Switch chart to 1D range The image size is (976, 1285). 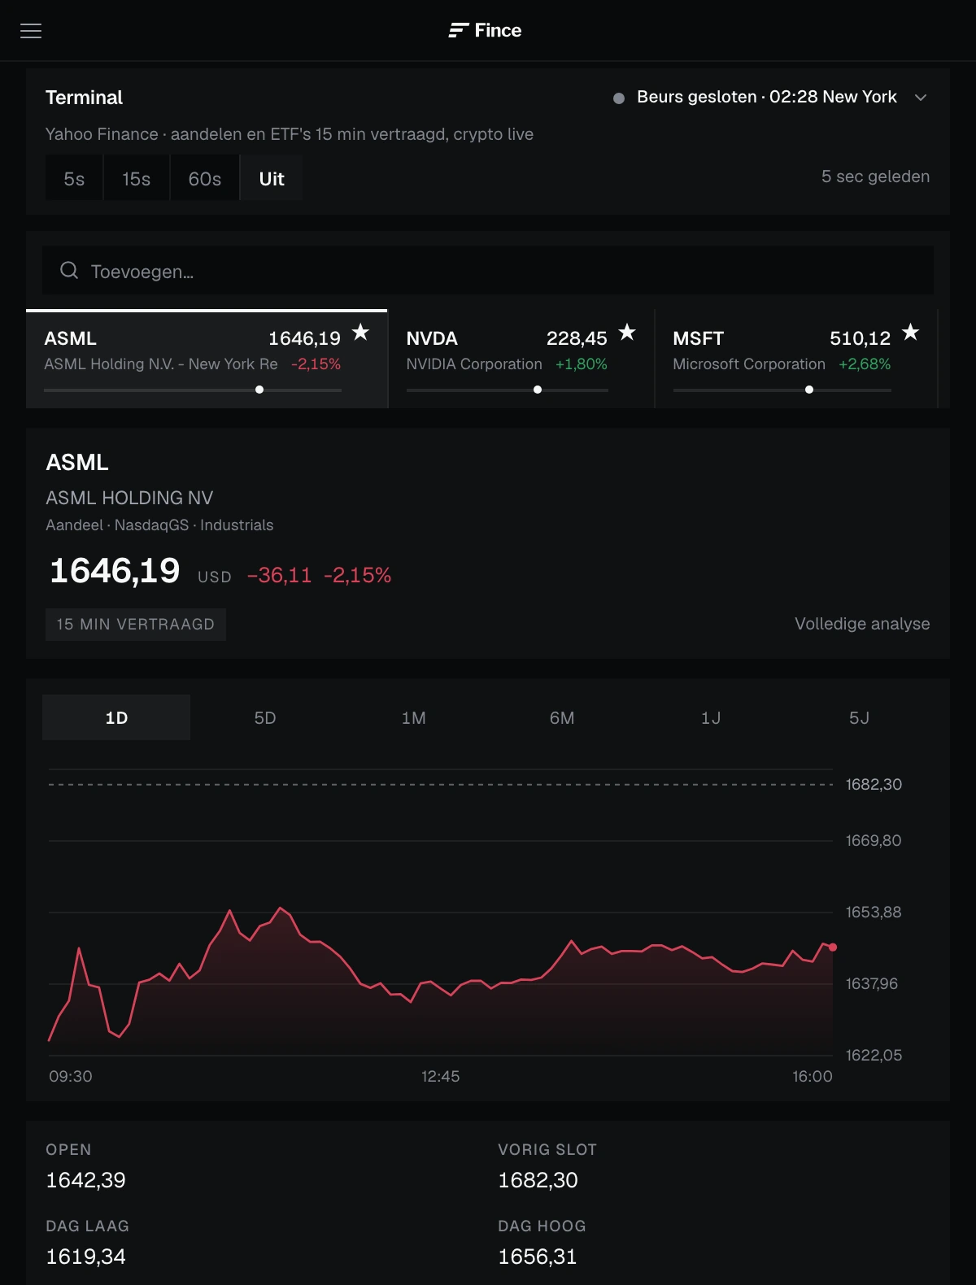point(116,717)
